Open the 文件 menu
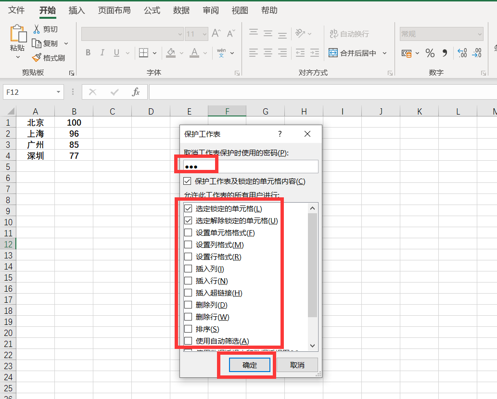This screenshot has height=399, width=497. click(16, 11)
